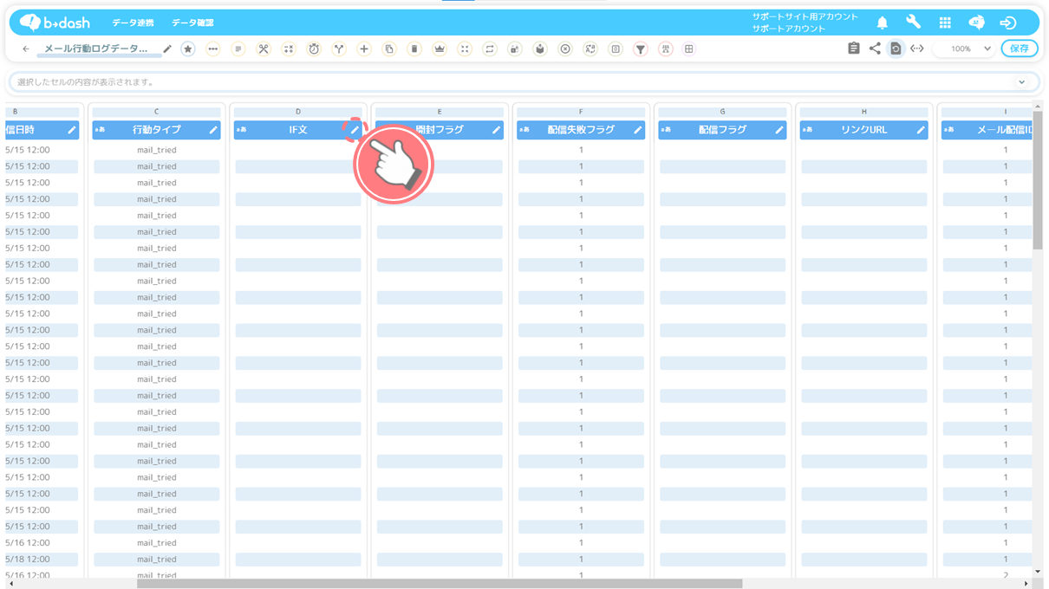Click the logout arrow icon
This screenshot has height=589, width=1049.
coord(1008,23)
